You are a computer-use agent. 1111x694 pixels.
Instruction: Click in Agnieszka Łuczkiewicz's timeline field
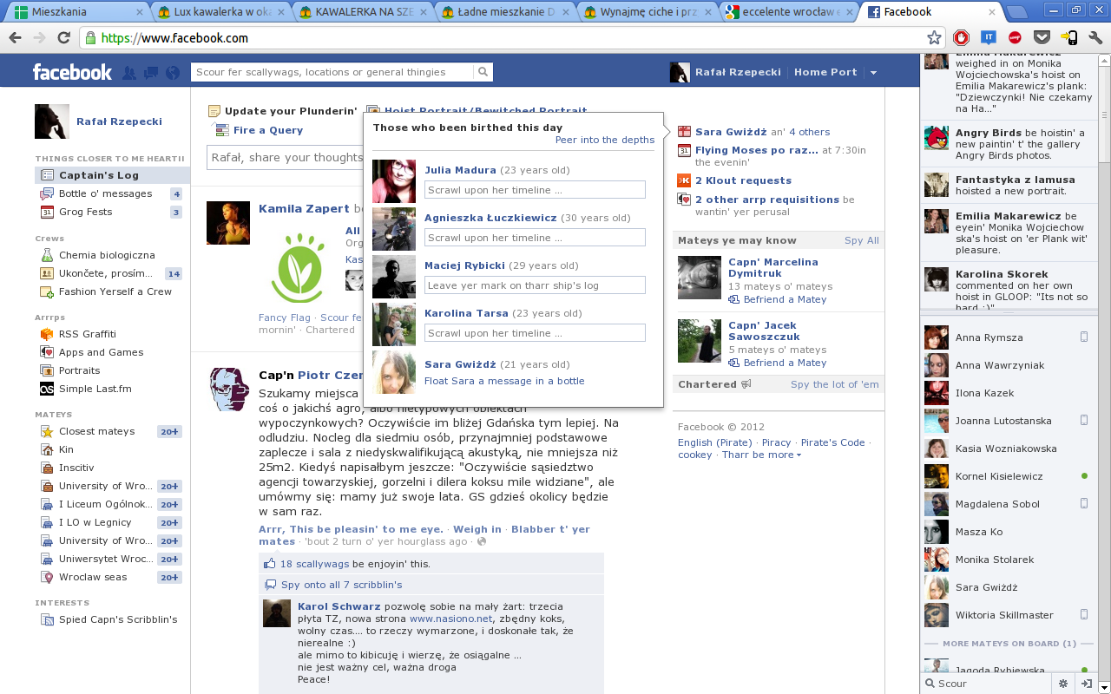pos(535,238)
